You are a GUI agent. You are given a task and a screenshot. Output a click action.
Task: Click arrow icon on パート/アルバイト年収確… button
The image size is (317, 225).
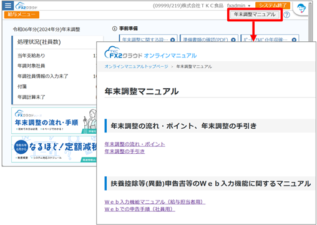(x=294, y=39)
